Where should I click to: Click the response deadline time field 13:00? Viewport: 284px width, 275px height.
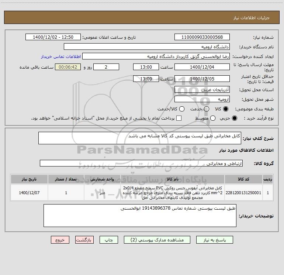click(x=146, y=67)
